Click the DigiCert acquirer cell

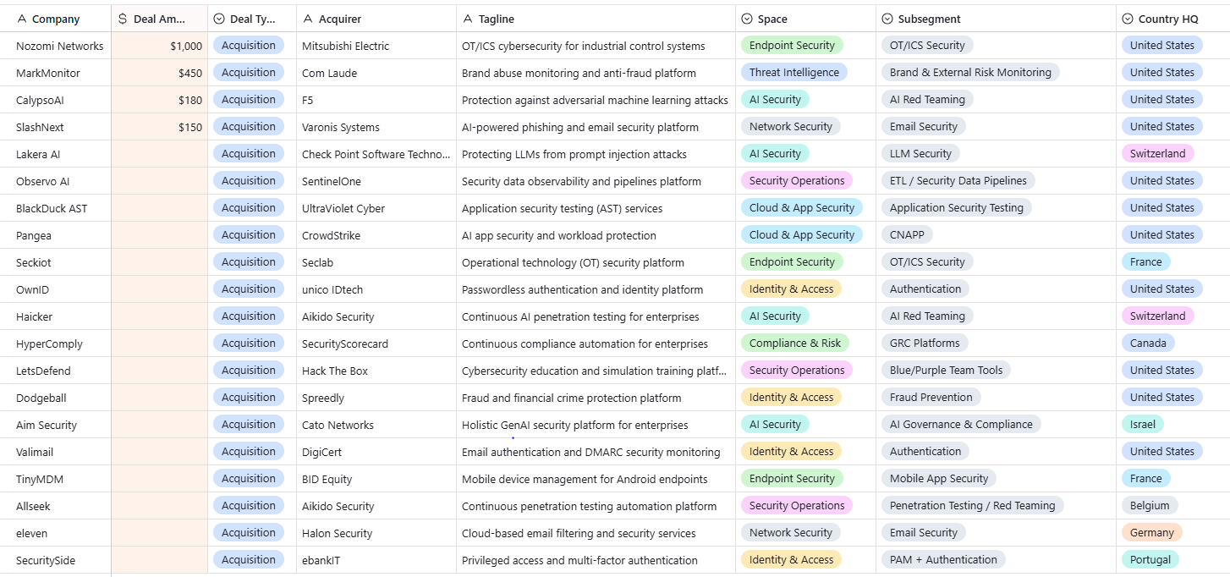tap(376, 452)
